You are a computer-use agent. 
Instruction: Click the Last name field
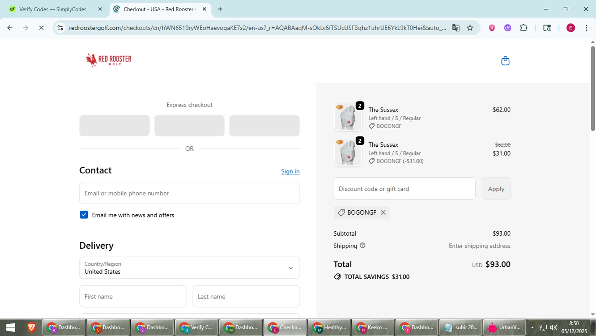(246, 296)
